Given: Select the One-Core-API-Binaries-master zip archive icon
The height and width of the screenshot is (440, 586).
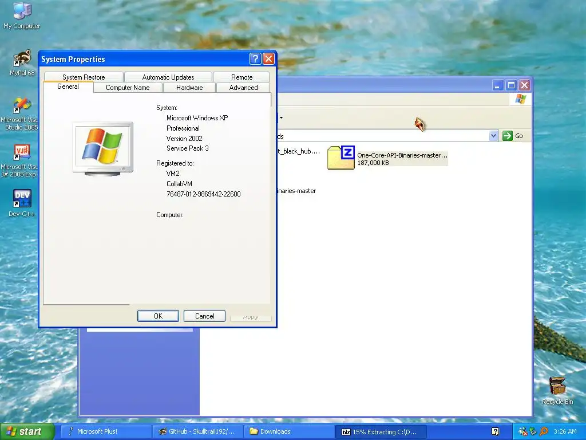Looking at the screenshot, I should pyautogui.click(x=341, y=158).
